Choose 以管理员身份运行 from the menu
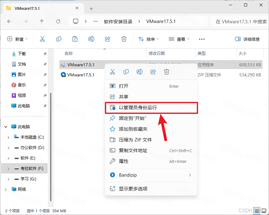 click(151, 107)
